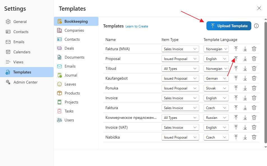Upload a new version of Faktura (MVA)
This screenshot has height=166, width=267.
pyautogui.click(x=236, y=49)
